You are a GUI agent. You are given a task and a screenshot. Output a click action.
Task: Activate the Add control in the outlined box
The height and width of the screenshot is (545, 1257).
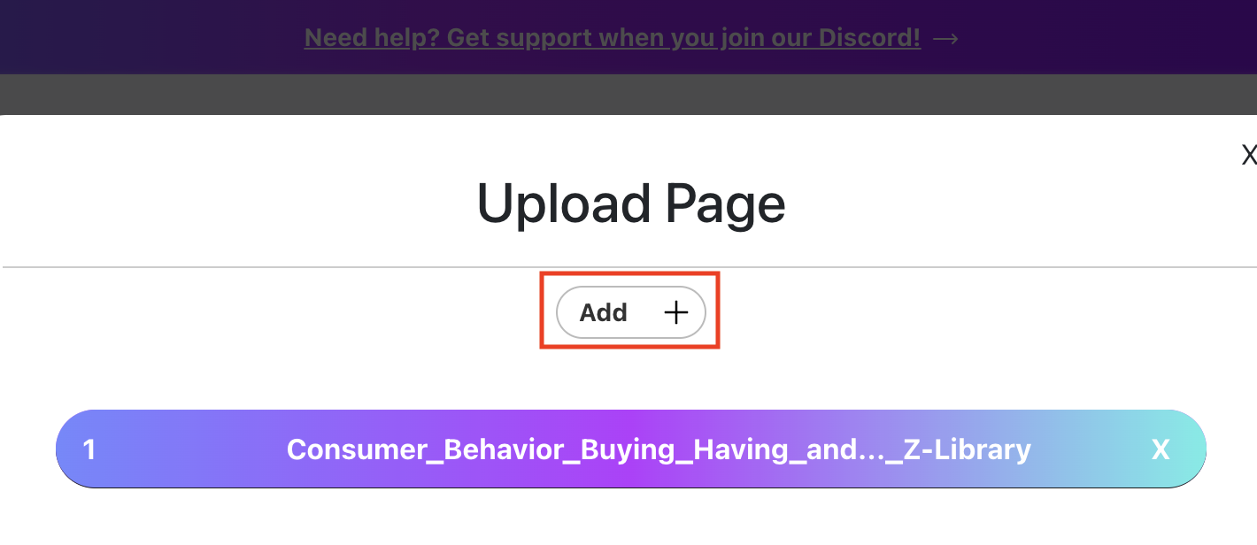[630, 311]
